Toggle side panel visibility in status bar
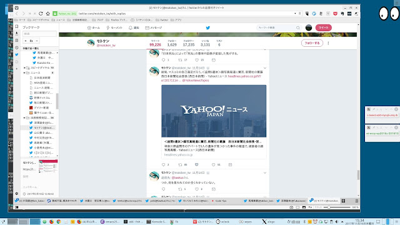Image resolution: width=400 pixels, height=225 pixels. tap(17, 207)
